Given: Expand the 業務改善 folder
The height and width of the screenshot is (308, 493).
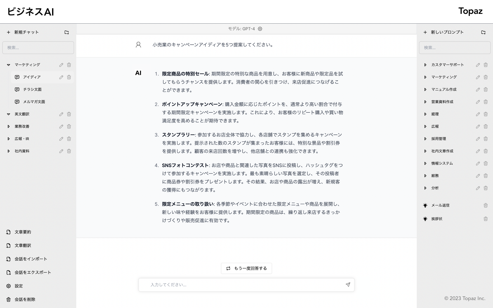Looking at the screenshot, I should point(8,127).
